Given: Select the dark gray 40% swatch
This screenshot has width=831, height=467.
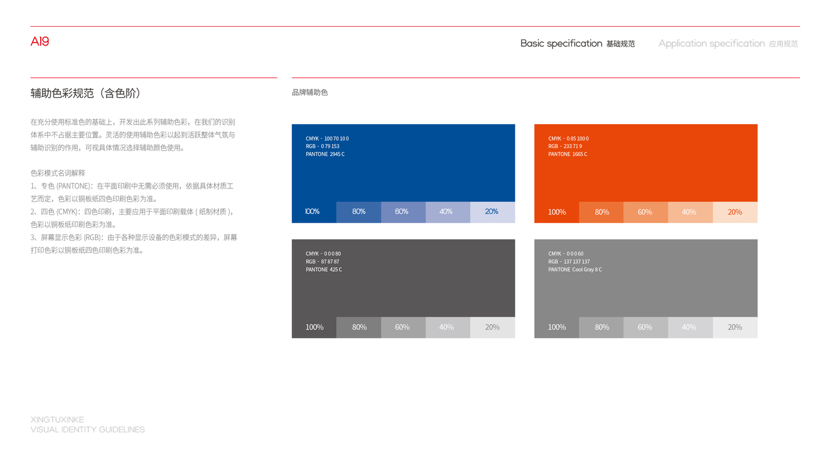Looking at the screenshot, I should click(x=448, y=328).
